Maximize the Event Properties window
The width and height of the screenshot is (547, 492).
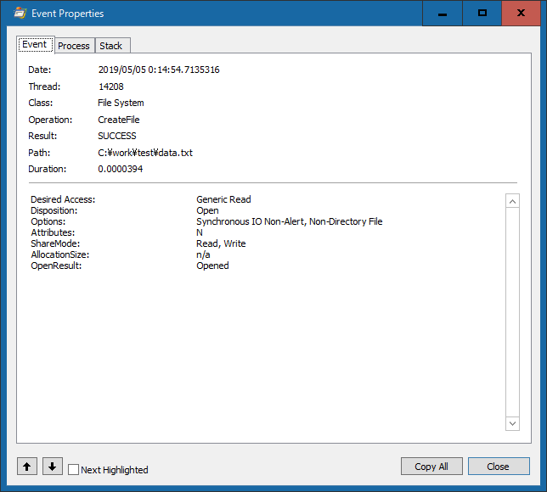coord(482,14)
